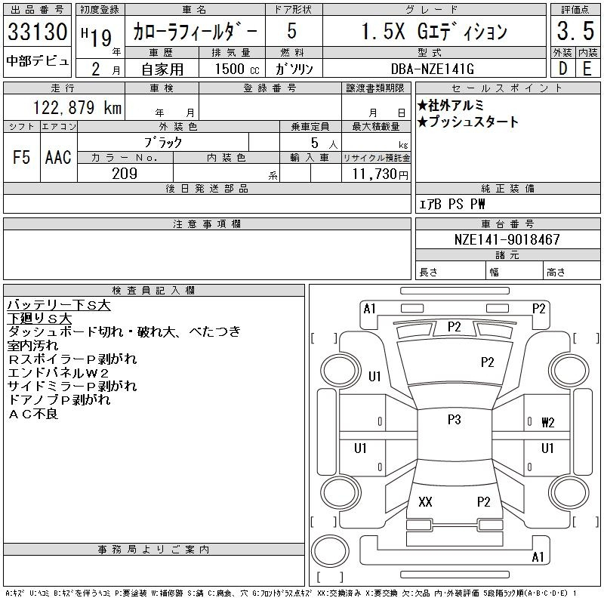This screenshot has height=604, width=604.
Task: Click the AC不良 inspector note
Action: pyautogui.click(x=32, y=414)
